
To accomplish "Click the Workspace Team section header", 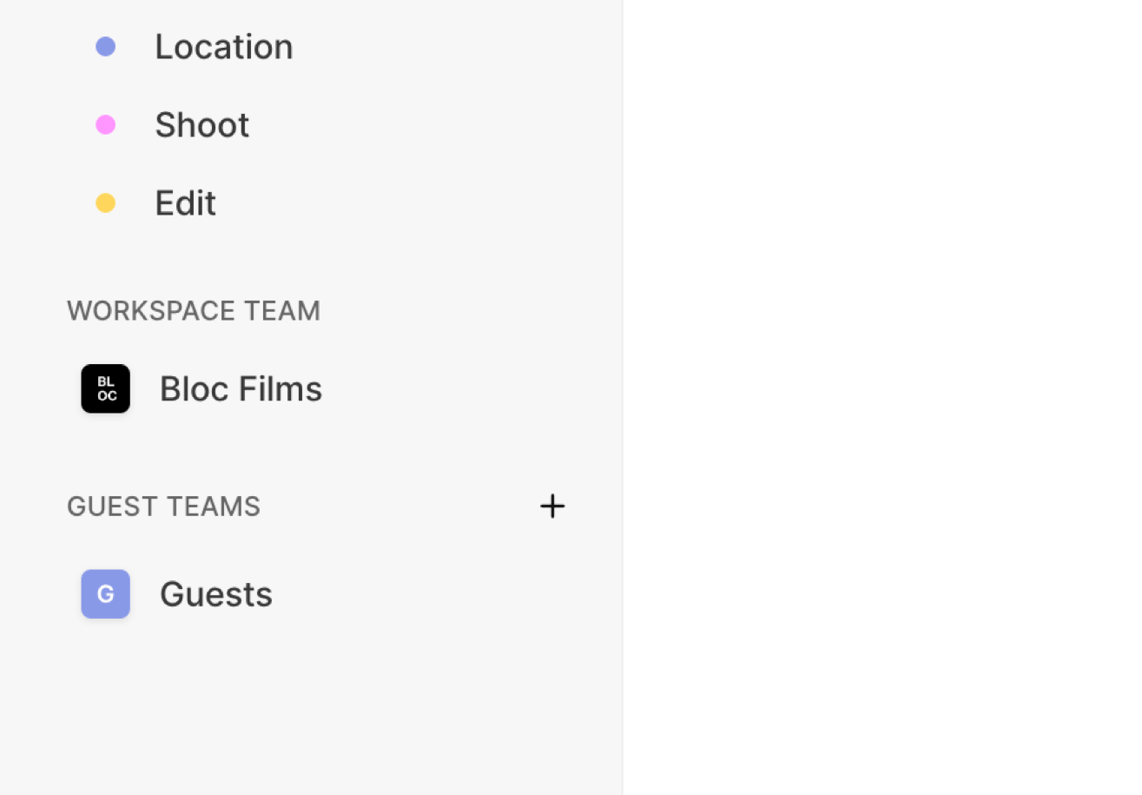I will (x=194, y=311).
